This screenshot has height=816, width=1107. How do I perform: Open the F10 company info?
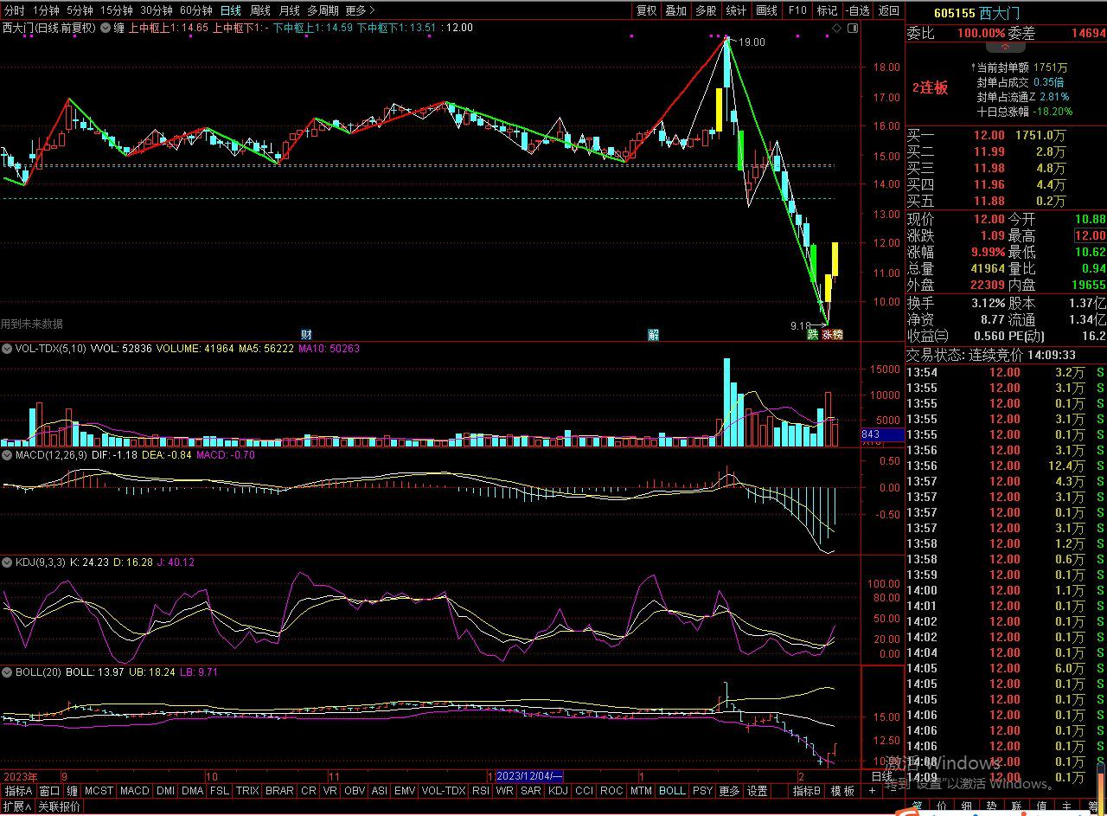[797, 10]
